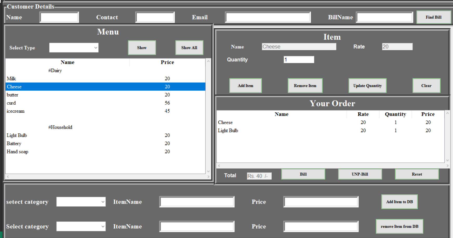Open the select category dropdown next to Add Item to DB
453x238 pixels.
point(81,202)
